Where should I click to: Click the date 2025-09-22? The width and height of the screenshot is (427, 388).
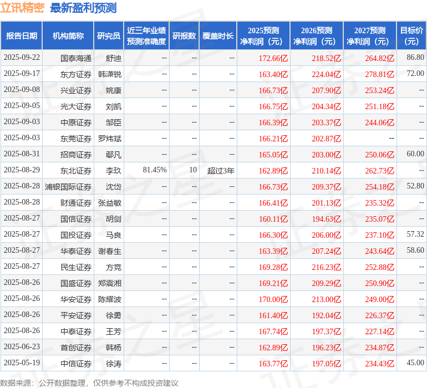click(x=22, y=58)
